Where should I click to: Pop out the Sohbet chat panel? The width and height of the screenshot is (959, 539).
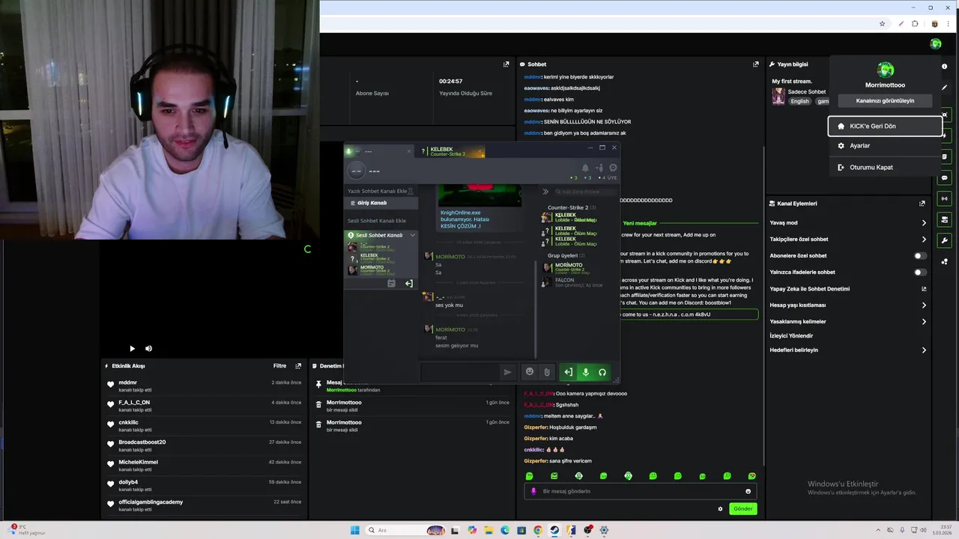(756, 64)
